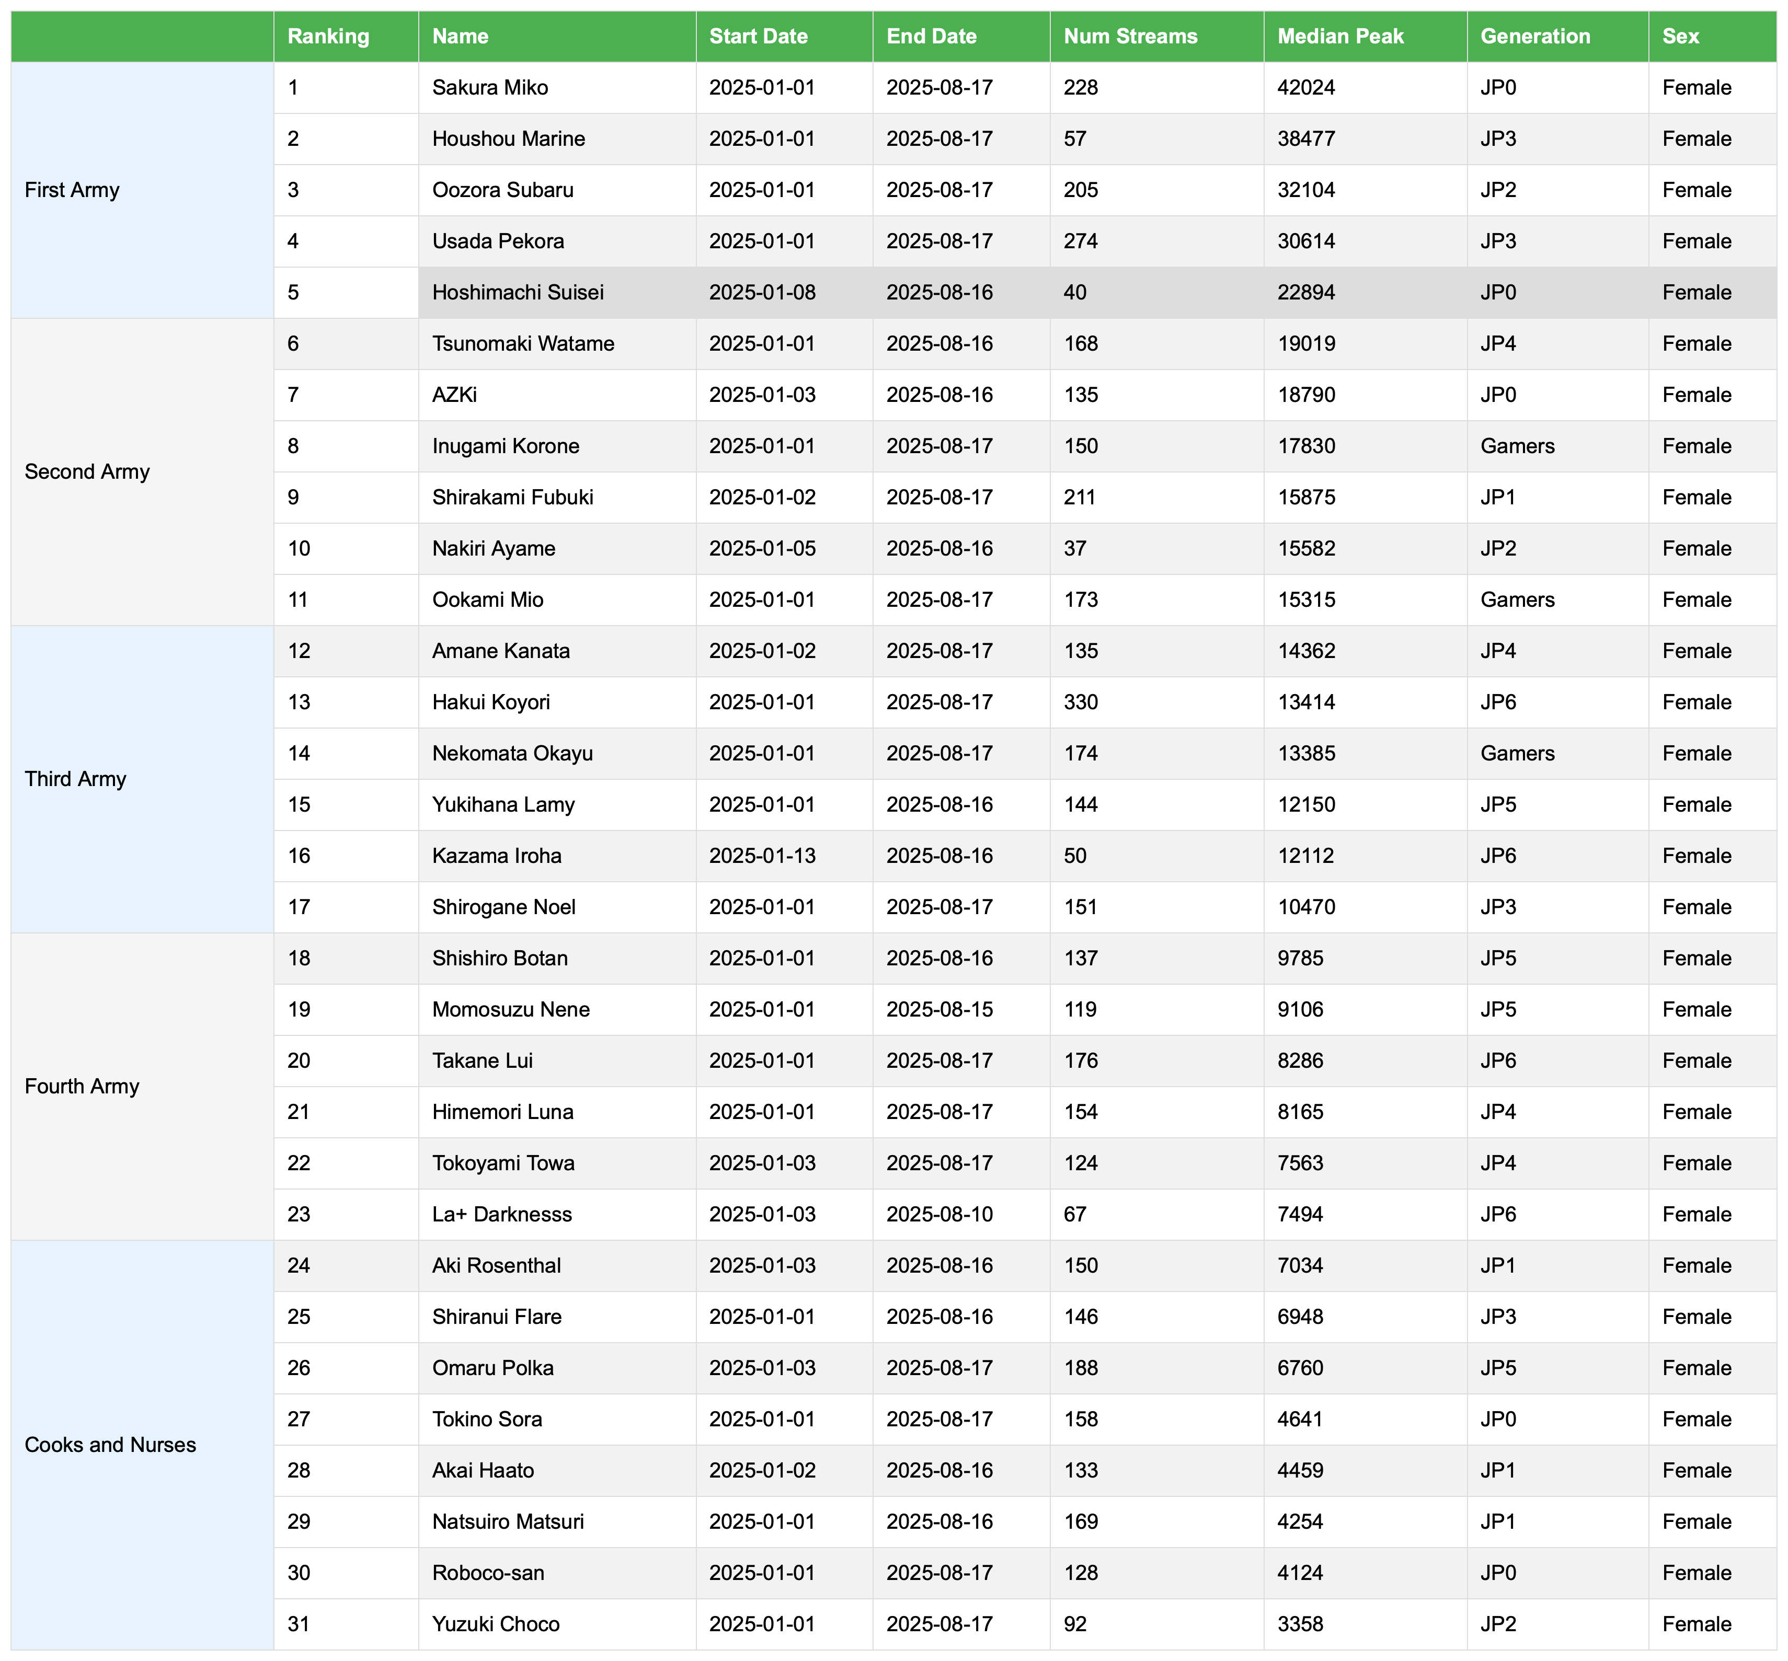Image resolution: width=1788 pixels, height=1661 pixels.
Task: Click start date 2025-01-05
Action: click(x=762, y=548)
